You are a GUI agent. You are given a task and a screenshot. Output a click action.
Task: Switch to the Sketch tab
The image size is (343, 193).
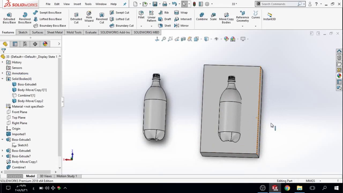coord(23,32)
